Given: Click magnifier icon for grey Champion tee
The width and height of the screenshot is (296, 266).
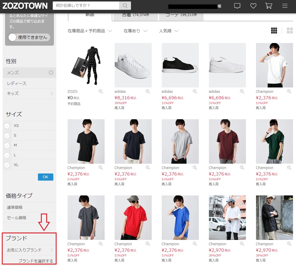Looking at the screenshot, I should [x=195, y=168].
